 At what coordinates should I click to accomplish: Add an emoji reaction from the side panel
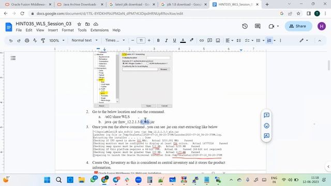[266, 126]
